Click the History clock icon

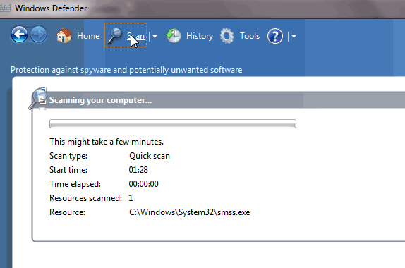[x=174, y=36]
